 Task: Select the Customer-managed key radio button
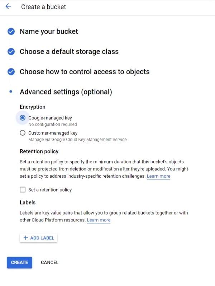click(23, 133)
